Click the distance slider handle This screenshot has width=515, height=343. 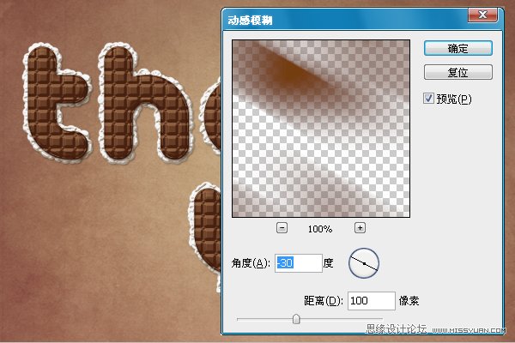pos(296,319)
